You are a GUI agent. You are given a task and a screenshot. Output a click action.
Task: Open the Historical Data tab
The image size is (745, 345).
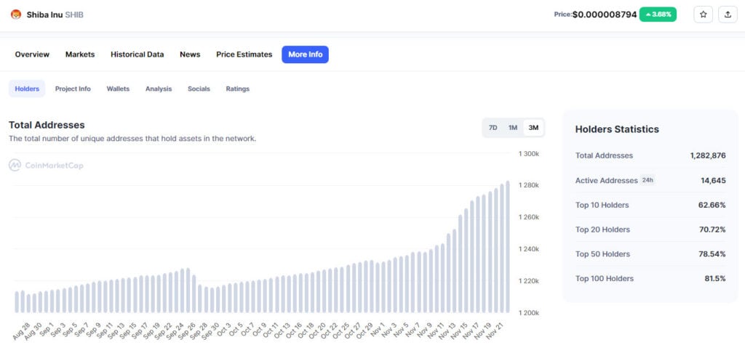coord(138,54)
